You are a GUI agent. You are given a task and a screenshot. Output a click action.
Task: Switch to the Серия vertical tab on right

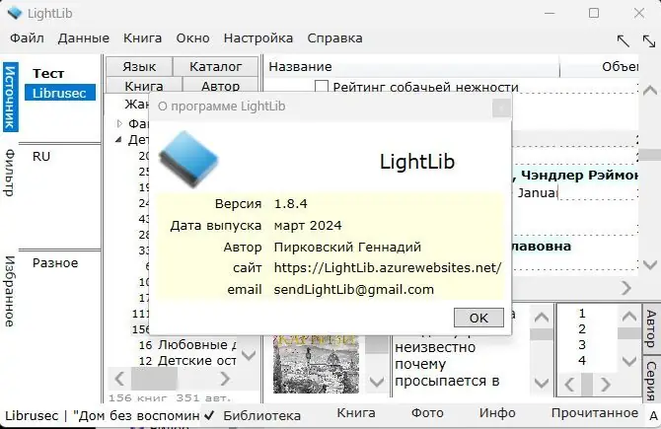tap(651, 380)
